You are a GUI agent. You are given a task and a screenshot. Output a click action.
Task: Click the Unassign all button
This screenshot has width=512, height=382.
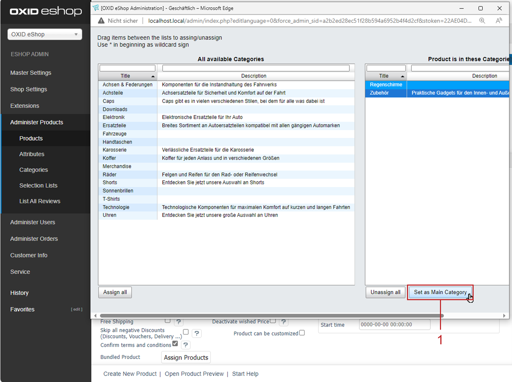385,292
